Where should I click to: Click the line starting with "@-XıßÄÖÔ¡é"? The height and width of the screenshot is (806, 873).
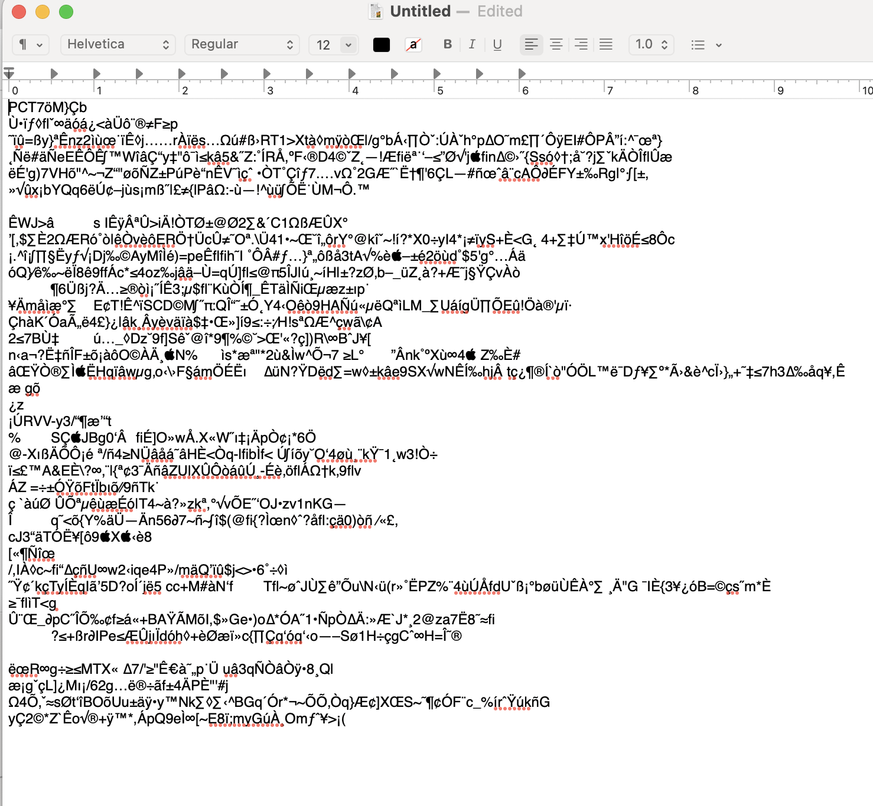(223, 454)
